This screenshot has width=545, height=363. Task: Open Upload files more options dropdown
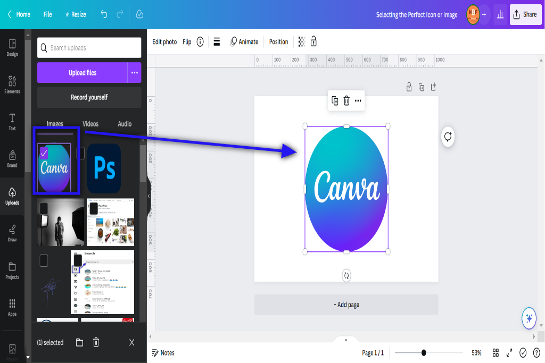coord(135,72)
